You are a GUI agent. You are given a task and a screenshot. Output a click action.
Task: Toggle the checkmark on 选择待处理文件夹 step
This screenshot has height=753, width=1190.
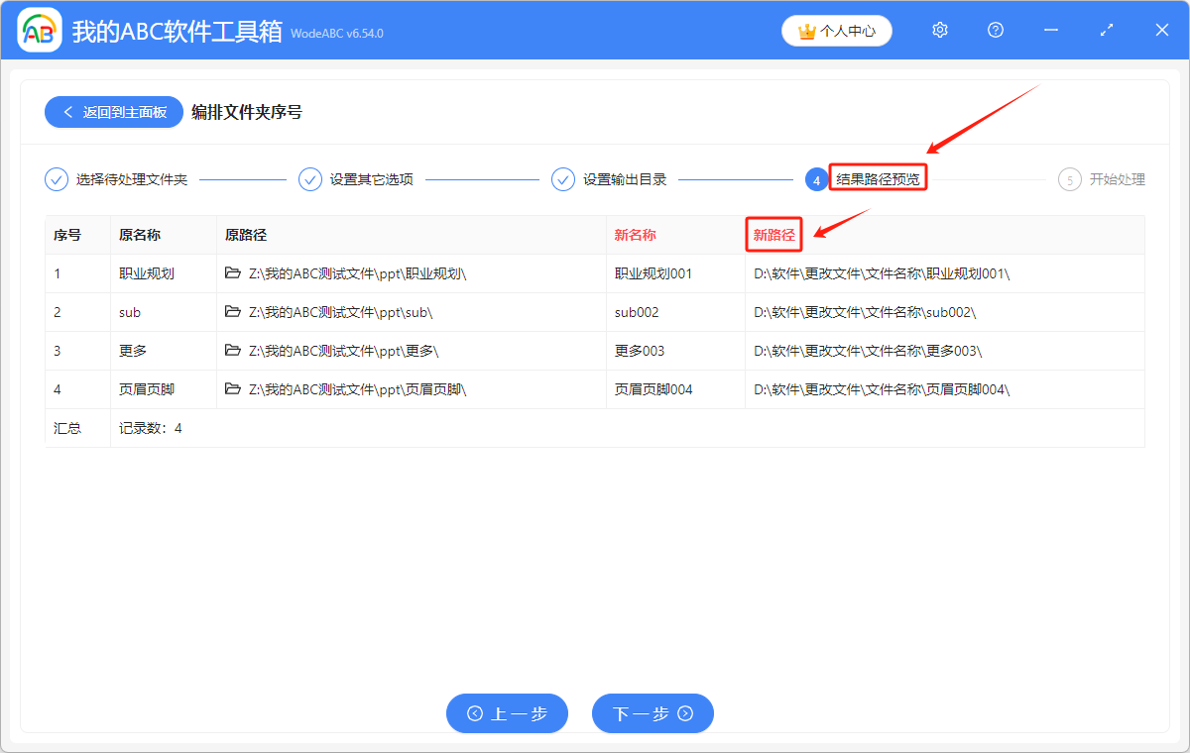click(56, 179)
